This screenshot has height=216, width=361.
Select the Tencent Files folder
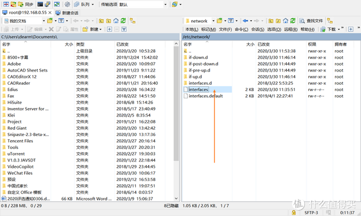pyautogui.click(x=20, y=141)
